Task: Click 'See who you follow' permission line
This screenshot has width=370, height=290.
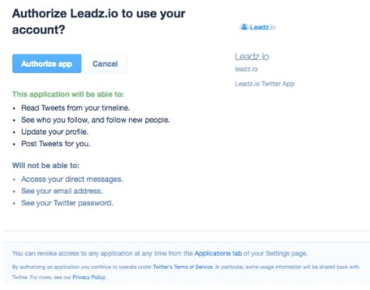Action: tap(96, 120)
